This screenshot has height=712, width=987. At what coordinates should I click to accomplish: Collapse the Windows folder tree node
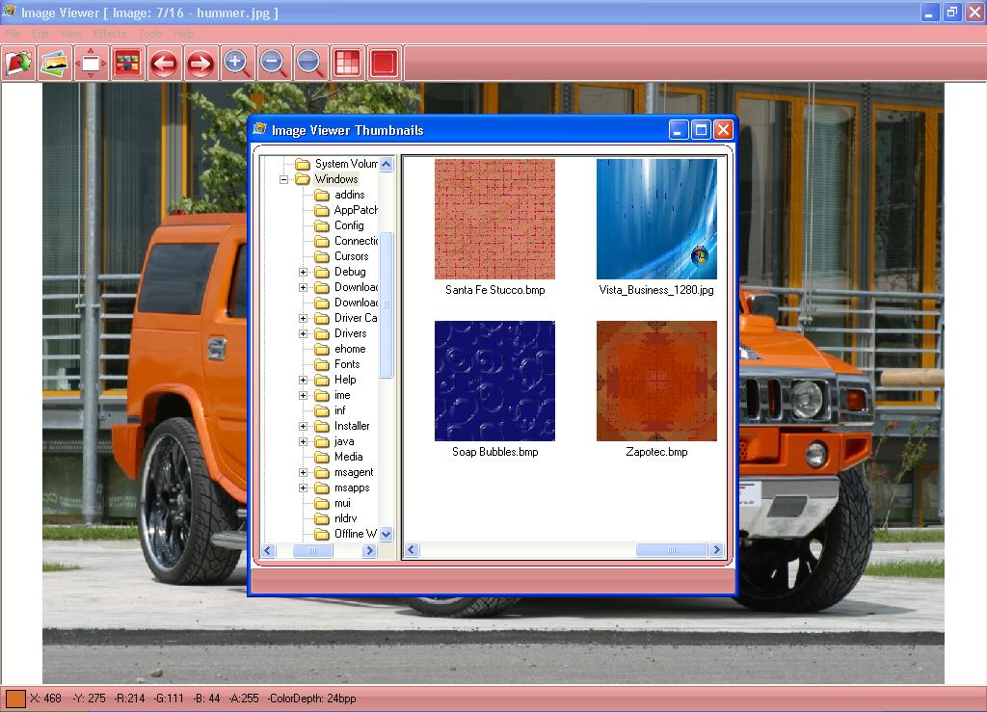click(284, 179)
